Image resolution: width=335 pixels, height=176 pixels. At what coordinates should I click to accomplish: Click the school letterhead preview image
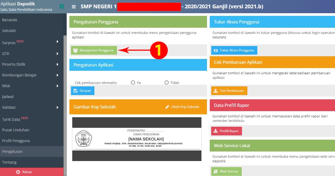137,139
